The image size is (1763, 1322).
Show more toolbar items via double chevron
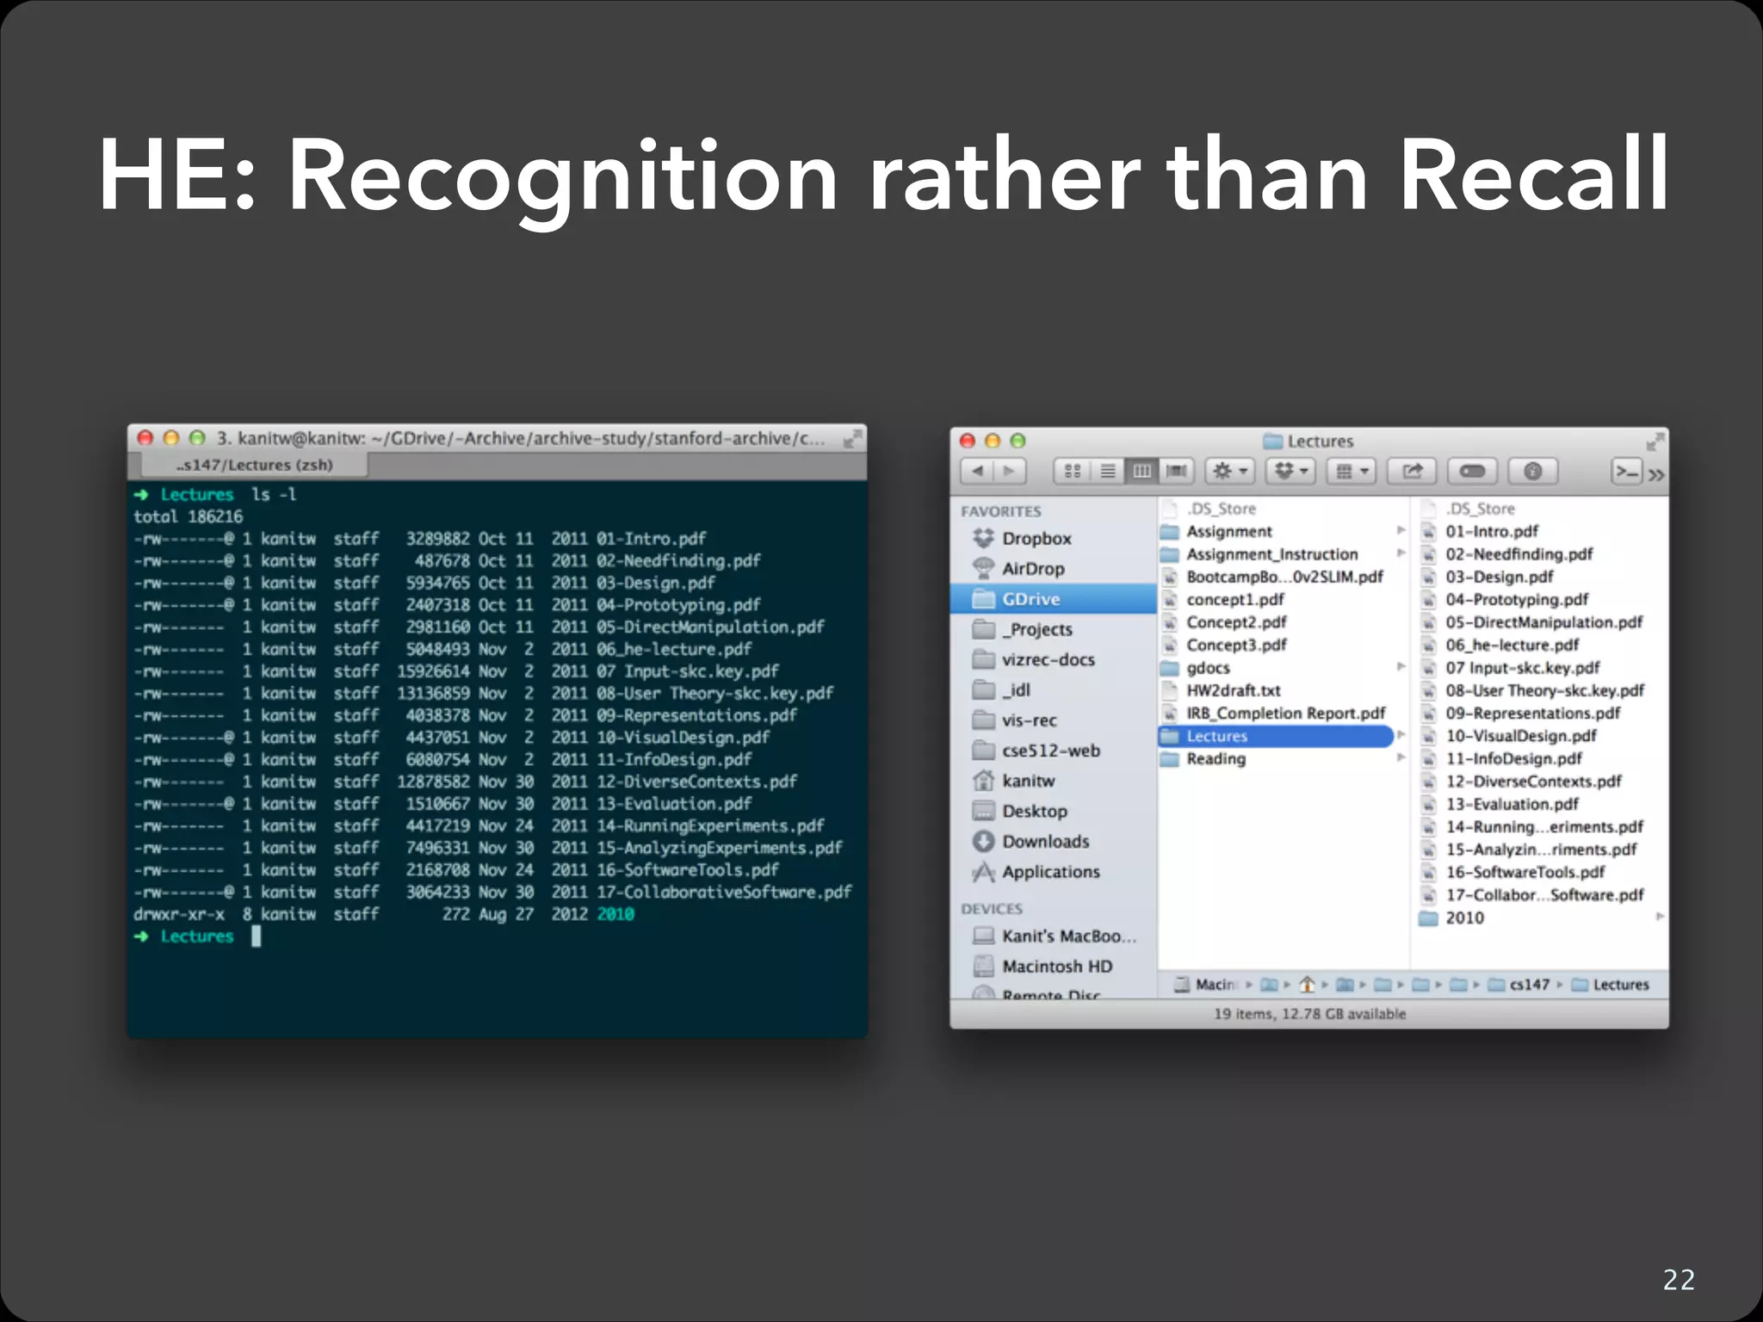point(1656,474)
